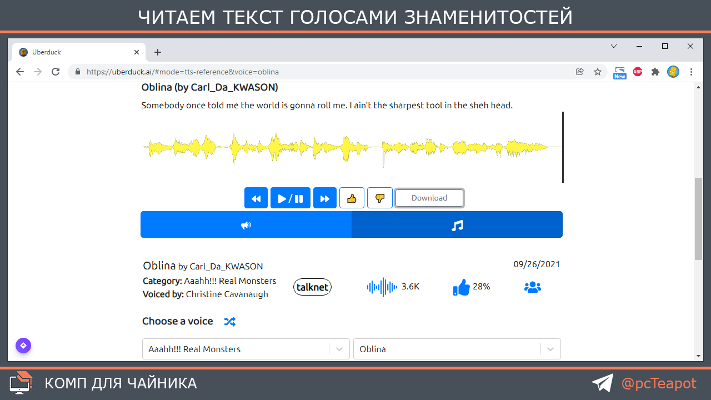Screen dimensions: 711x400
Task: Switch to the megaphone speech tab
Action: [246, 225]
